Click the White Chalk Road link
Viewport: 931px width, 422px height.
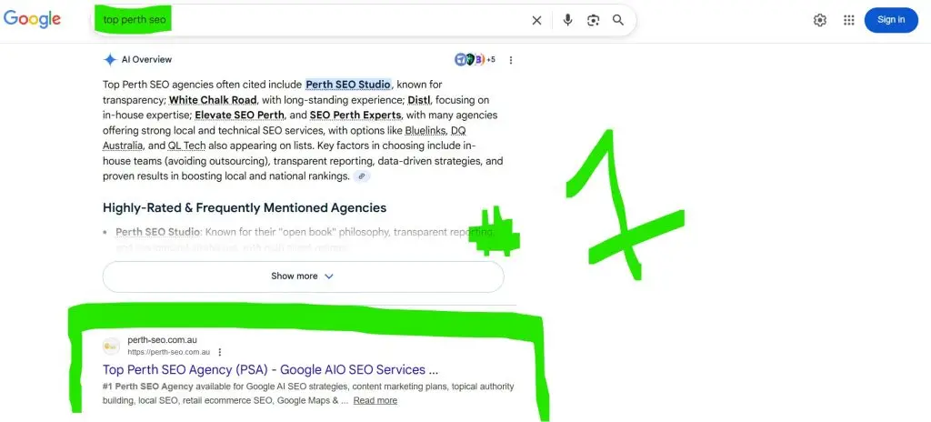tap(213, 100)
